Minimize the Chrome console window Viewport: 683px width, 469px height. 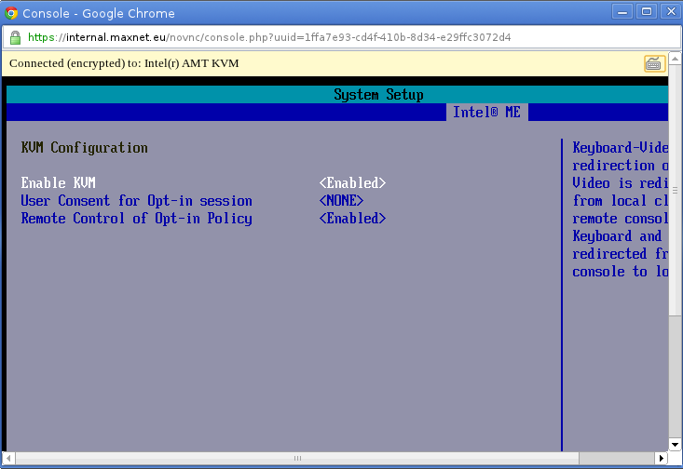click(622, 11)
